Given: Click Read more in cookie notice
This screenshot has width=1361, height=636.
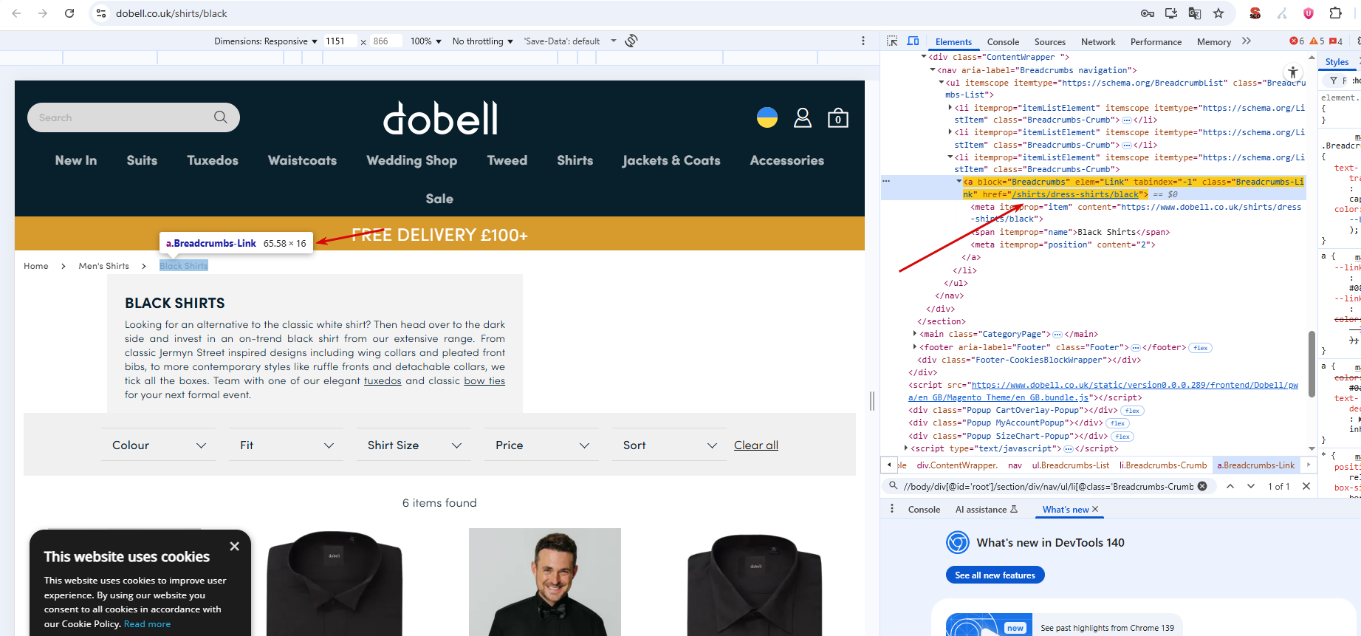Looking at the screenshot, I should 147,624.
